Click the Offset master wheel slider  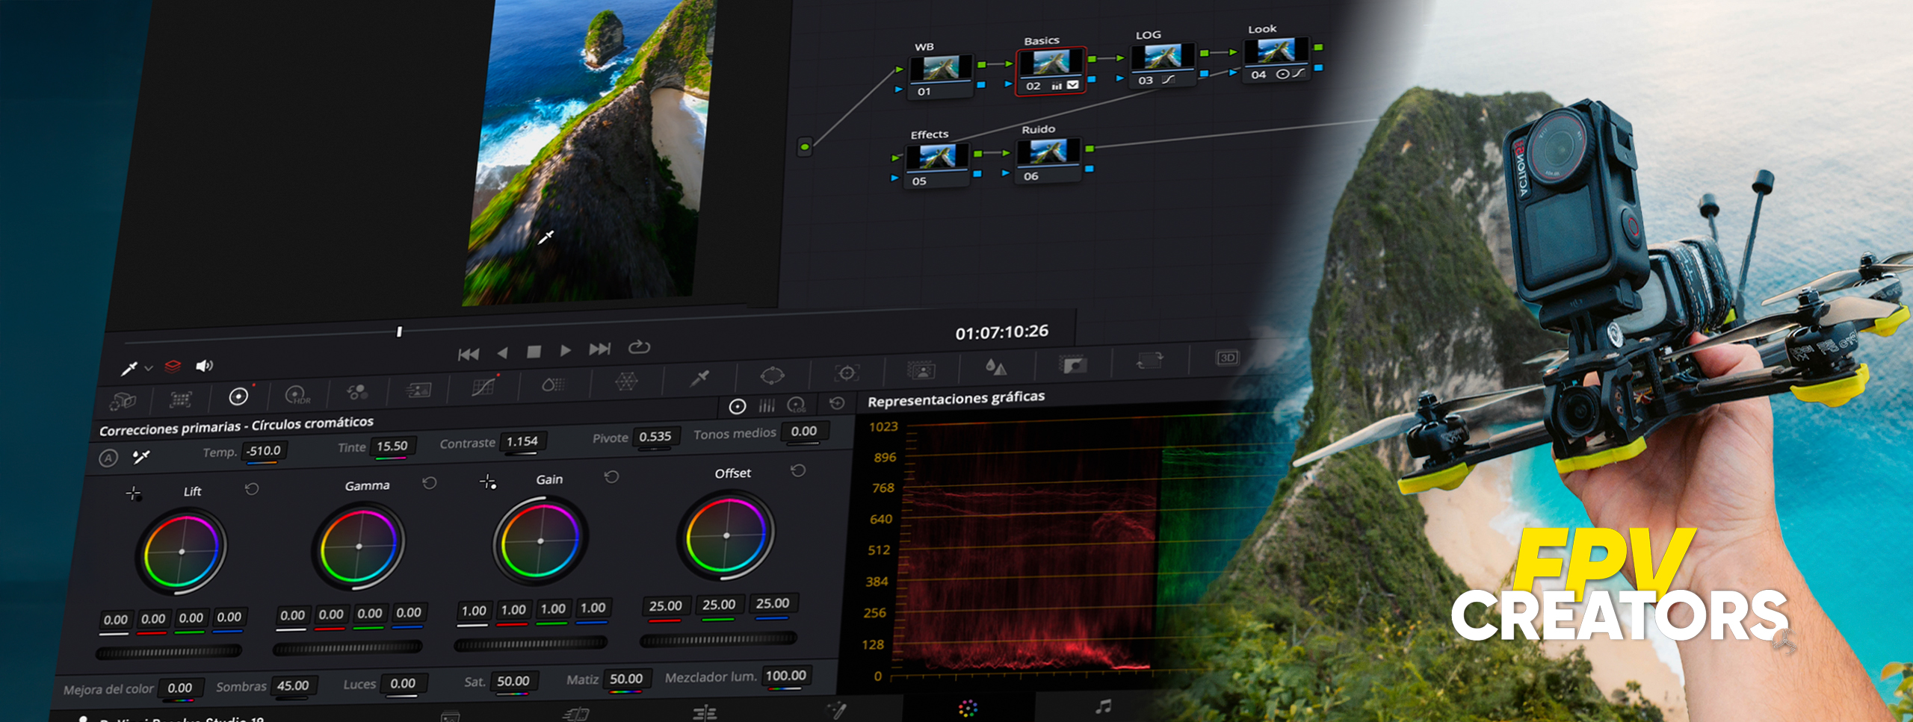(x=719, y=638)
